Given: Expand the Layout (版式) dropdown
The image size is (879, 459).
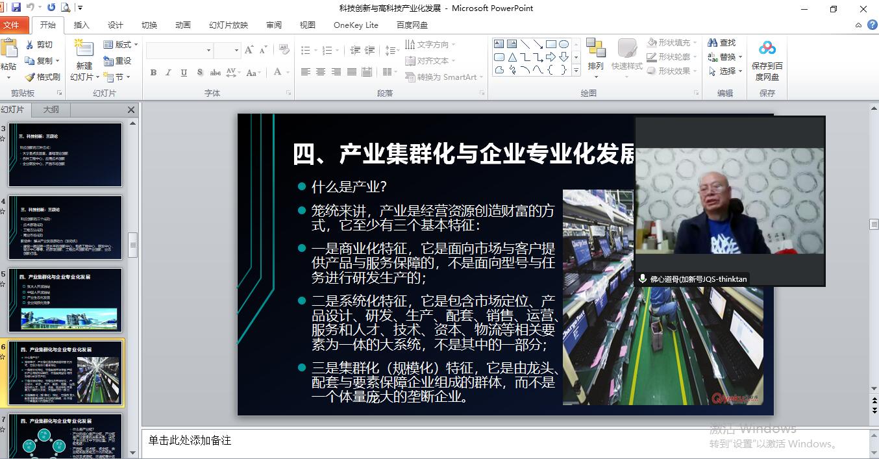Looking at the screenshot, I should (121, 44).
